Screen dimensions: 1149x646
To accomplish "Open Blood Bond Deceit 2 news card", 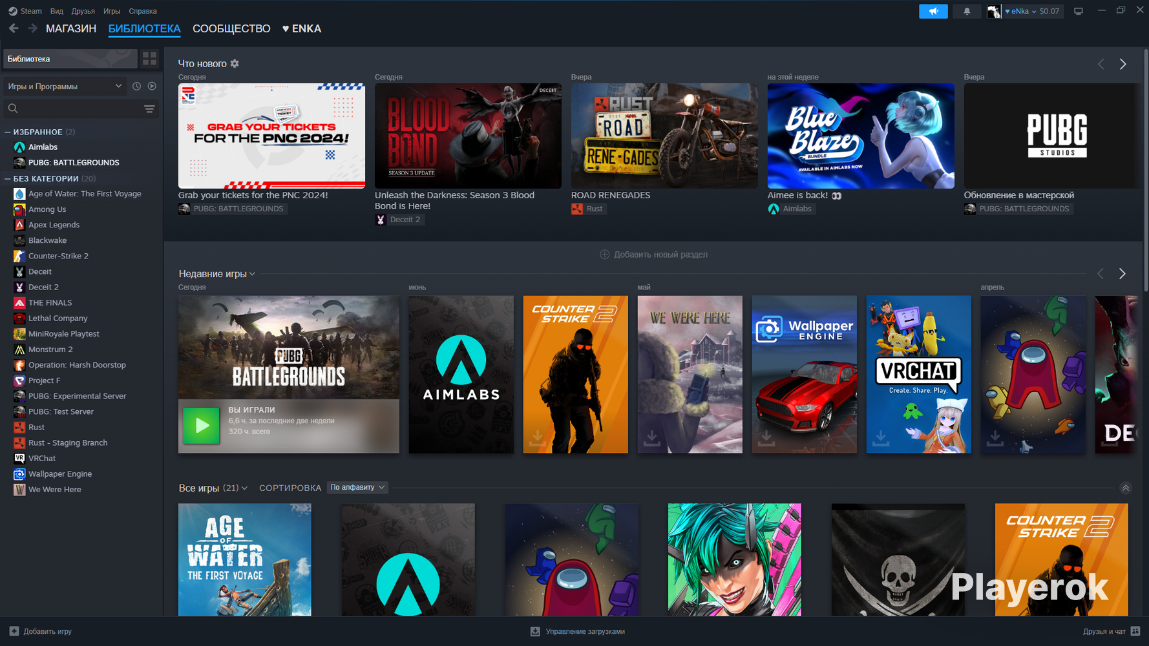I will coord(468,136).
